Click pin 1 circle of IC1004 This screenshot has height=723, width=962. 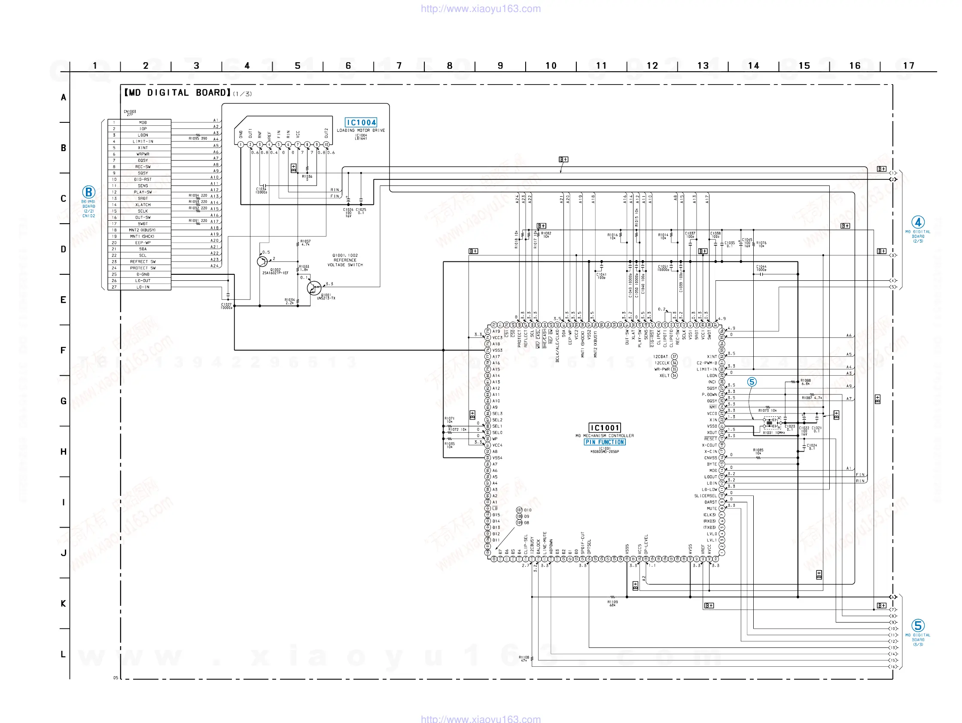[x=240, y=144]
